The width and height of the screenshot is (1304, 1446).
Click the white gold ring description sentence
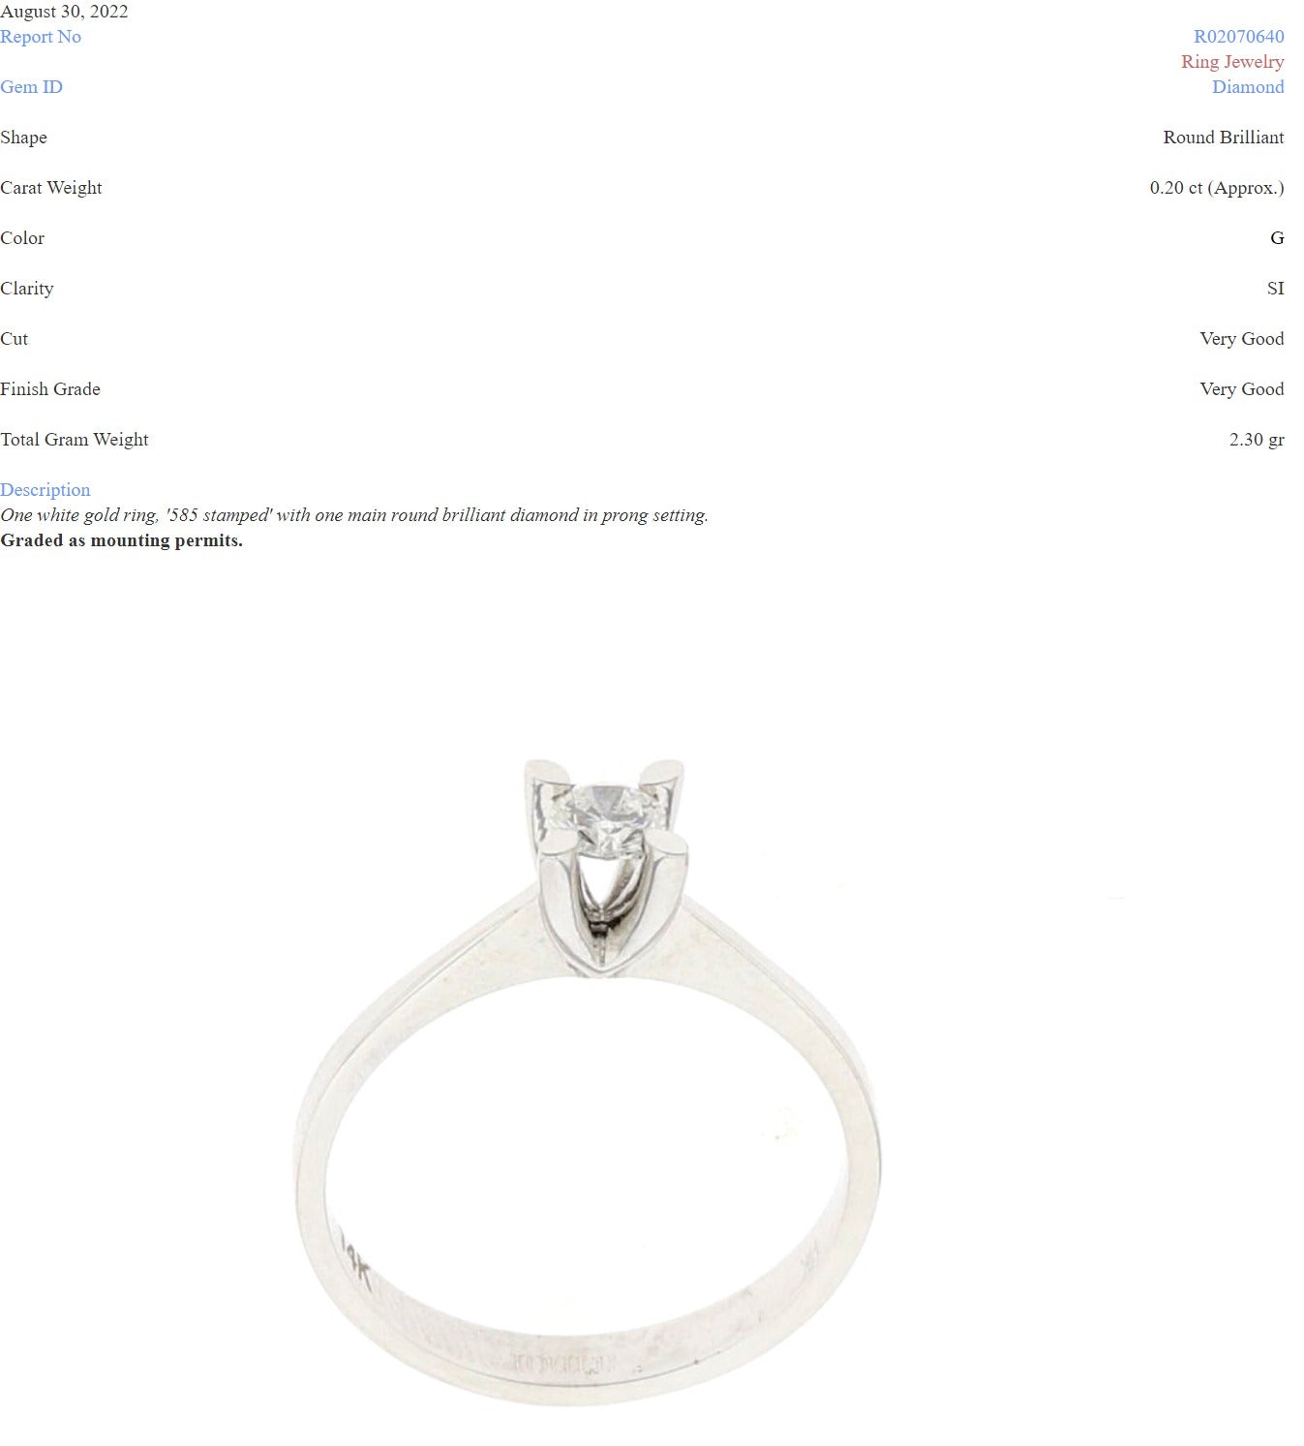354,515
